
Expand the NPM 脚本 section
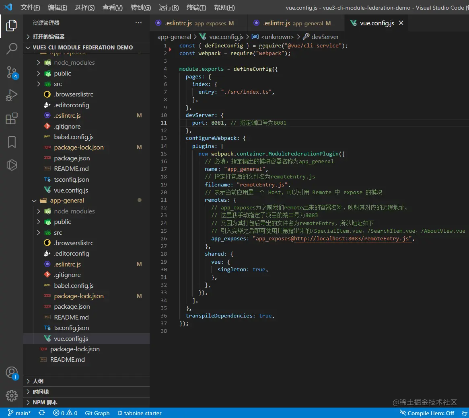tap(86, 402)
